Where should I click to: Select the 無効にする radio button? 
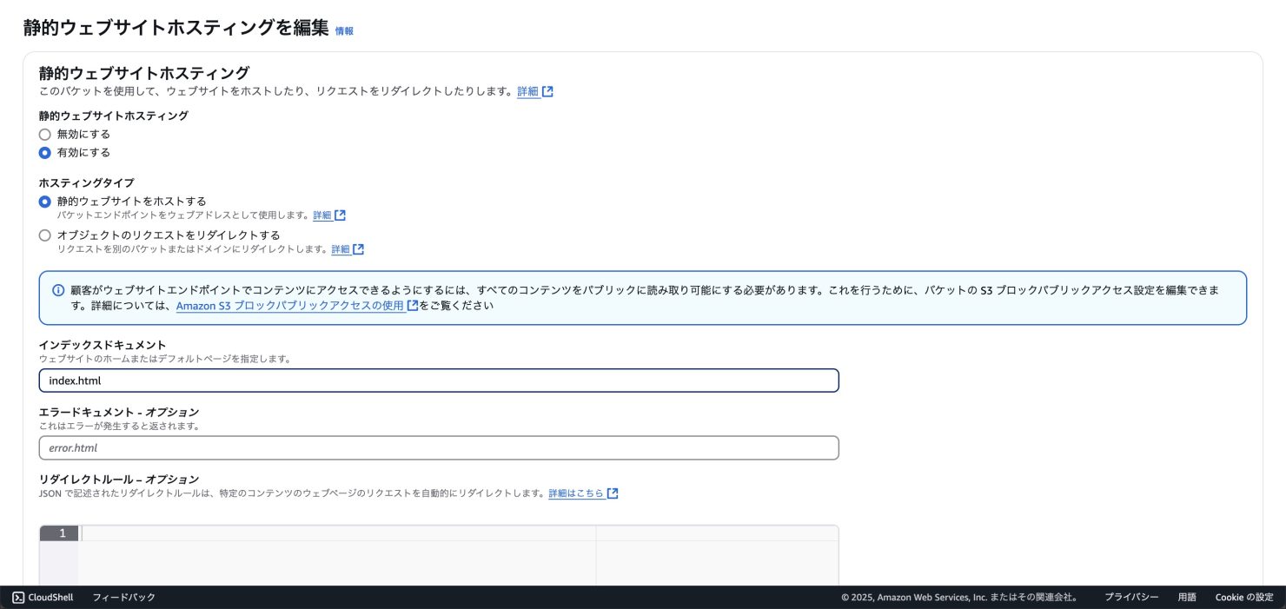point(45,135)
